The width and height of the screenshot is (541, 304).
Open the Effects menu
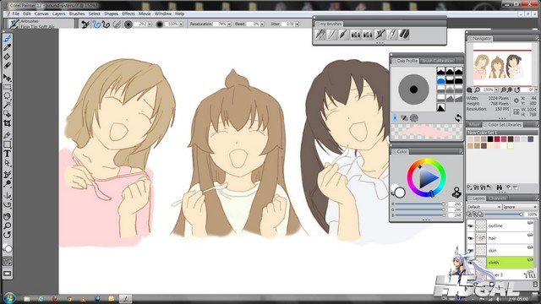click(128, 14)
